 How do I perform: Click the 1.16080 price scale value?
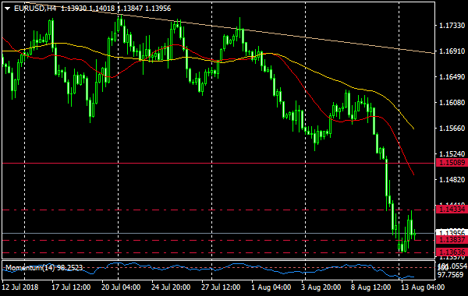pyautogui.click(x=452, y=103)
